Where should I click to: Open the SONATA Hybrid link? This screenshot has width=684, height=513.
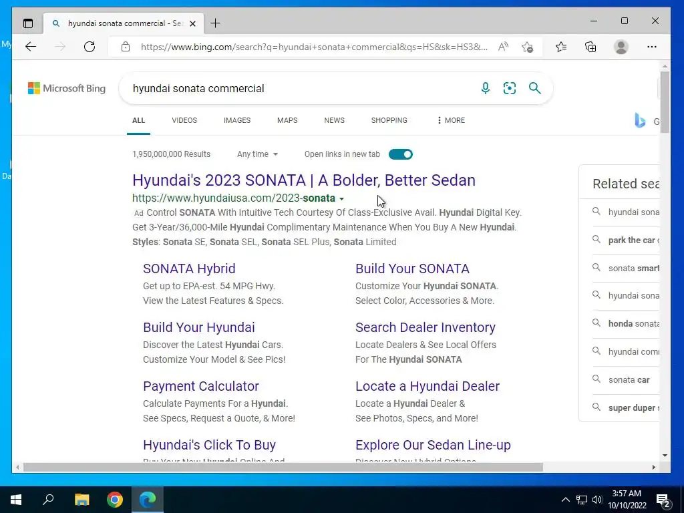click(x=189, y=269)
